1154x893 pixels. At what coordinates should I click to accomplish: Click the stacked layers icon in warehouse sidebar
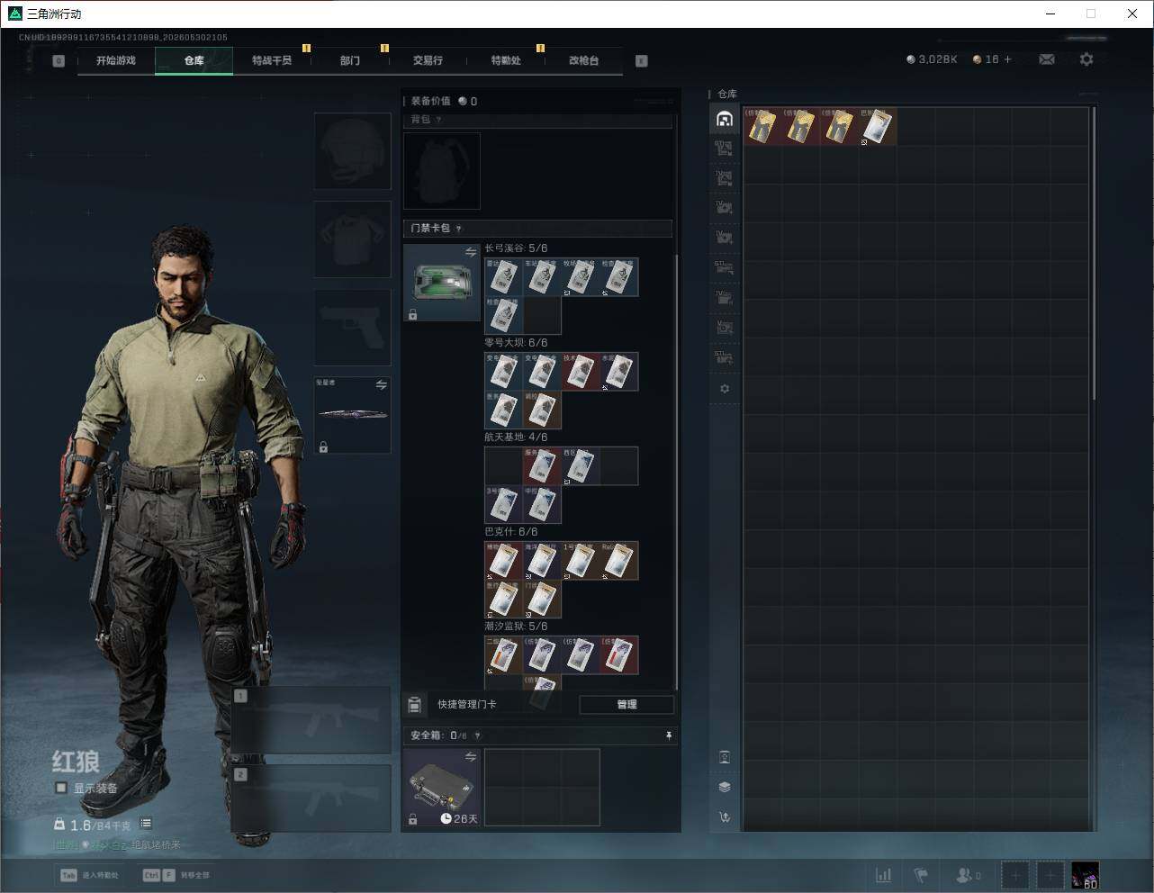(725, 787)
